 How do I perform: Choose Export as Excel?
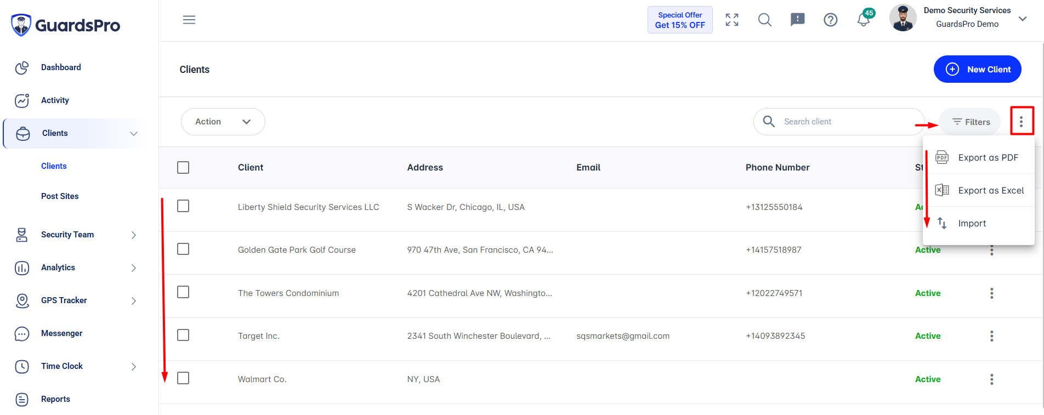(979, 190)
